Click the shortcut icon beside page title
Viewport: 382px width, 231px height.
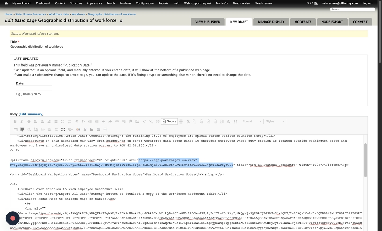[121, 21]
